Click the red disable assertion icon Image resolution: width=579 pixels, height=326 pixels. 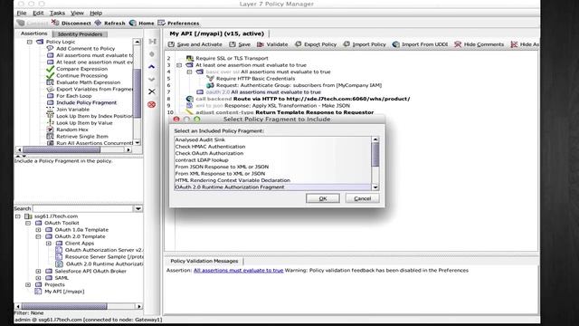pos(151,105)
